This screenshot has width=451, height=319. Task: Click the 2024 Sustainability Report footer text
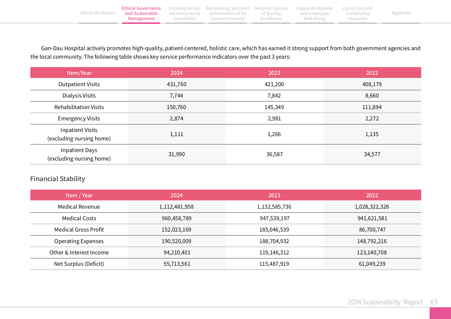click(x=385, y=302)
